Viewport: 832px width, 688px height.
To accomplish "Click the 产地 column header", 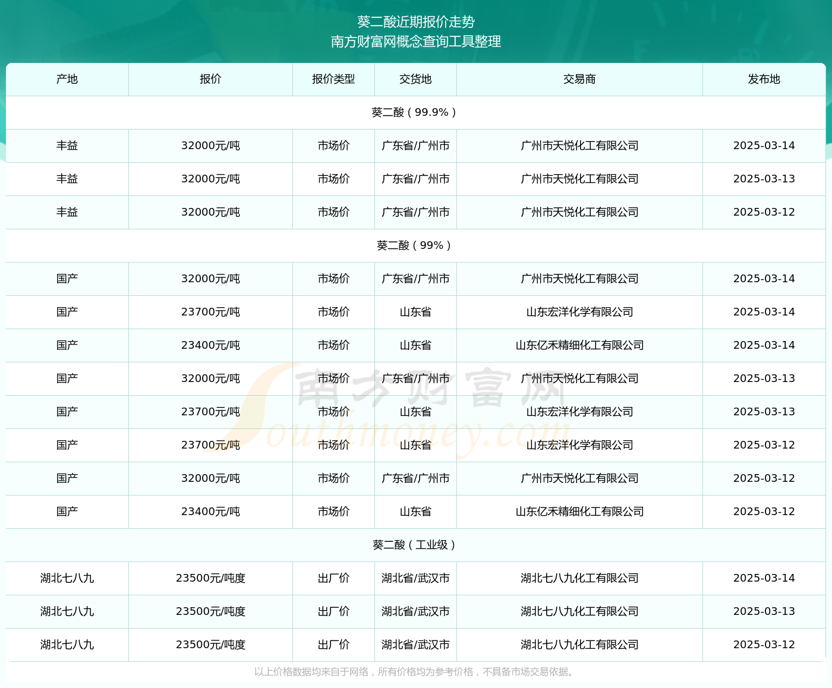I will (x=67, y=79).
